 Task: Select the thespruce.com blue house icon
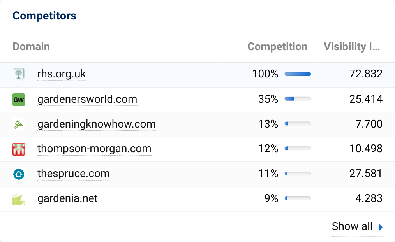click(18, 174)
